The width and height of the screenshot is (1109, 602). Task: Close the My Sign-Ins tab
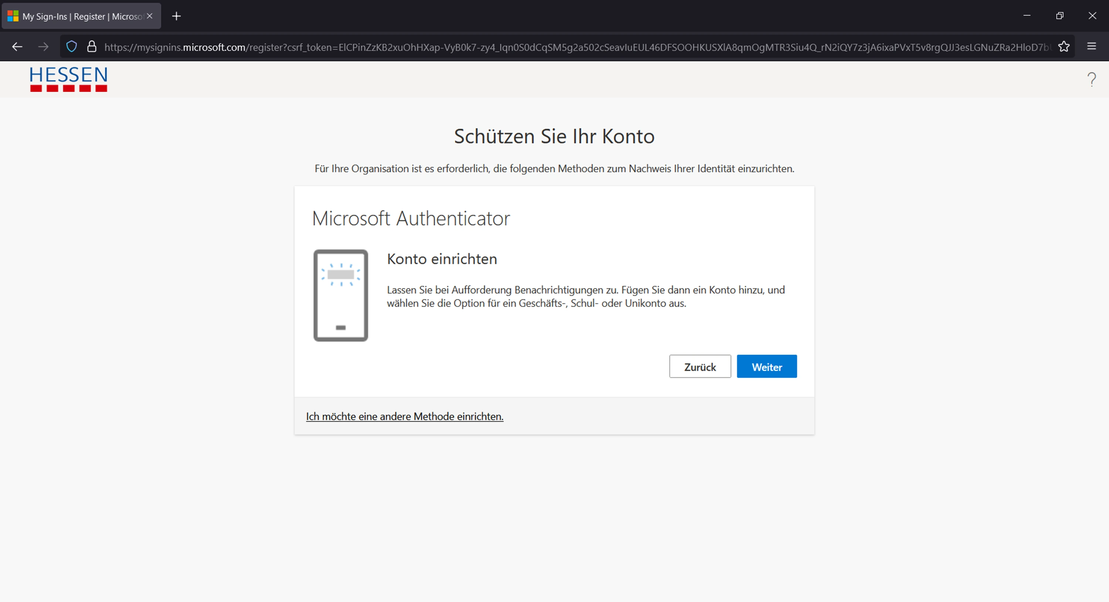pos(149,16)
